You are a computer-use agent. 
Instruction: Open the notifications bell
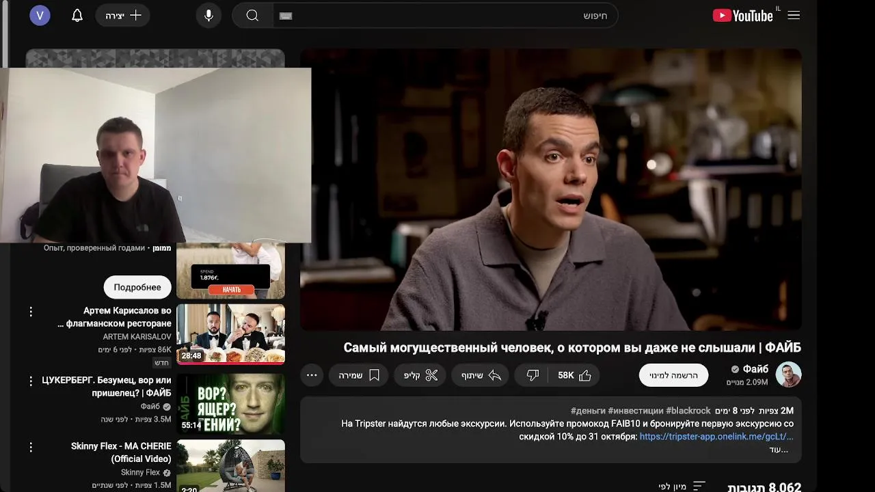(x=77, y=15)
